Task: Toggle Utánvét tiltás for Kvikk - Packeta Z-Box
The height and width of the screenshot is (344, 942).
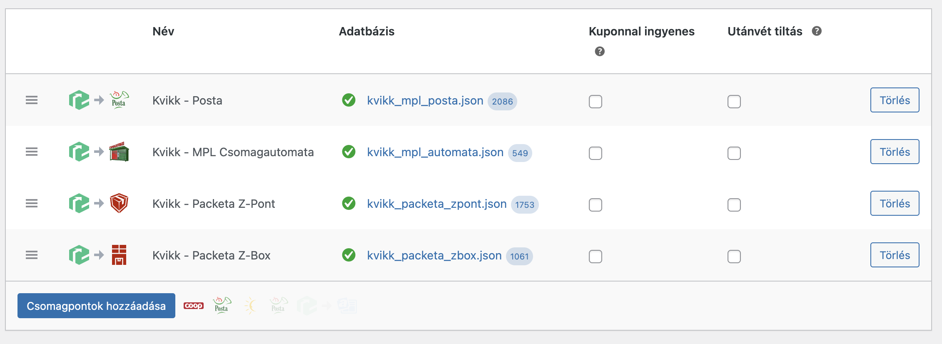Action: click(x=734, y=257)
